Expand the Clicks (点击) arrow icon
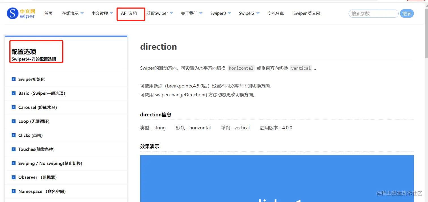 pos(13,135)
